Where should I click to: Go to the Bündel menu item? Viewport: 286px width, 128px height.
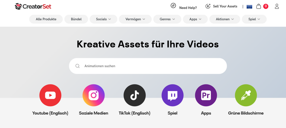click(x=76, y=19)
